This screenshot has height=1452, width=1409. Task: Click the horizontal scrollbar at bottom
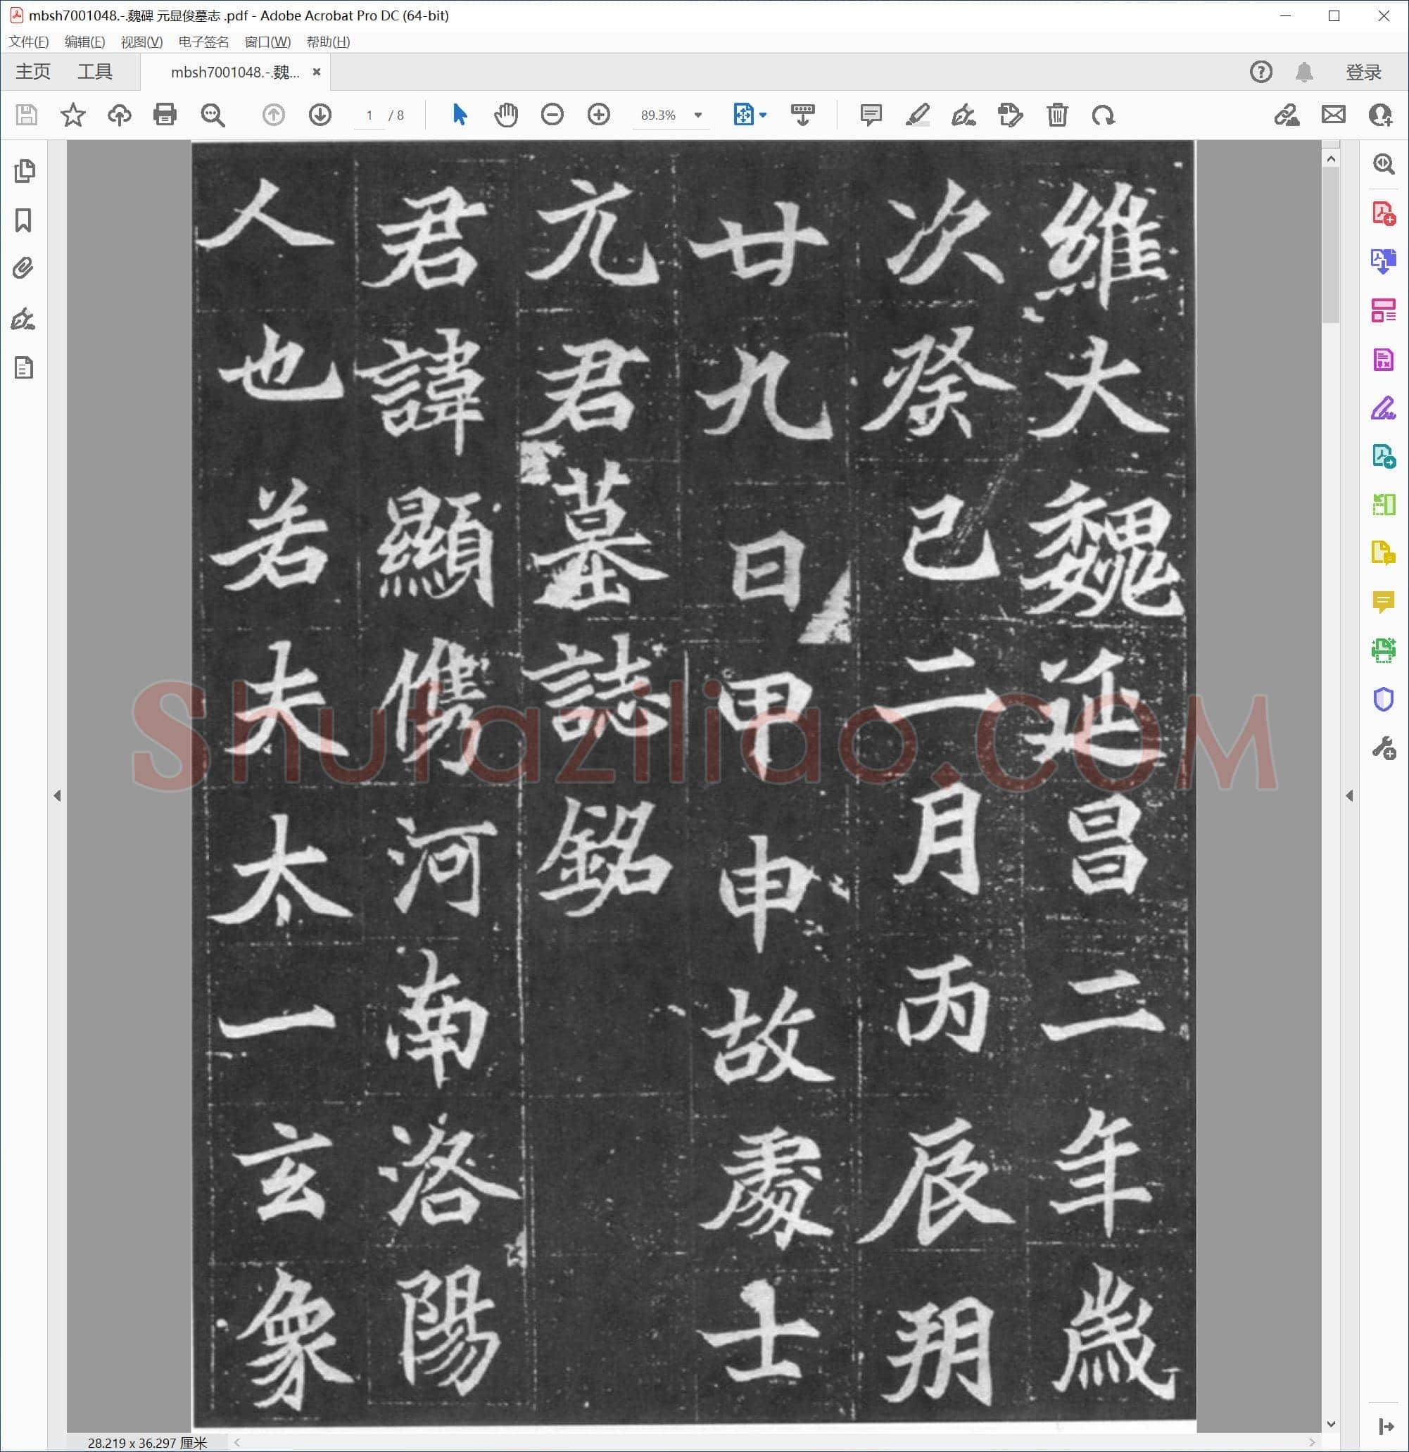(774, 1441)
